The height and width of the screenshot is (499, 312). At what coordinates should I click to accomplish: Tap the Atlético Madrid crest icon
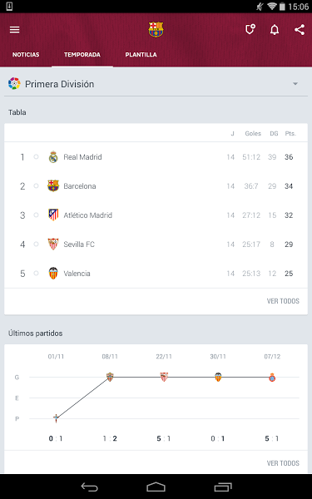(x=53, y=215)
